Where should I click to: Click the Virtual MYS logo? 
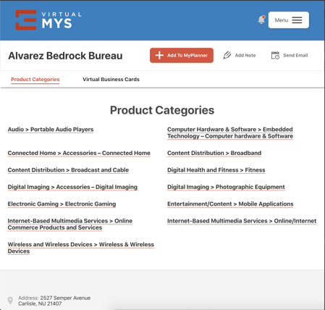click(48, 20)
